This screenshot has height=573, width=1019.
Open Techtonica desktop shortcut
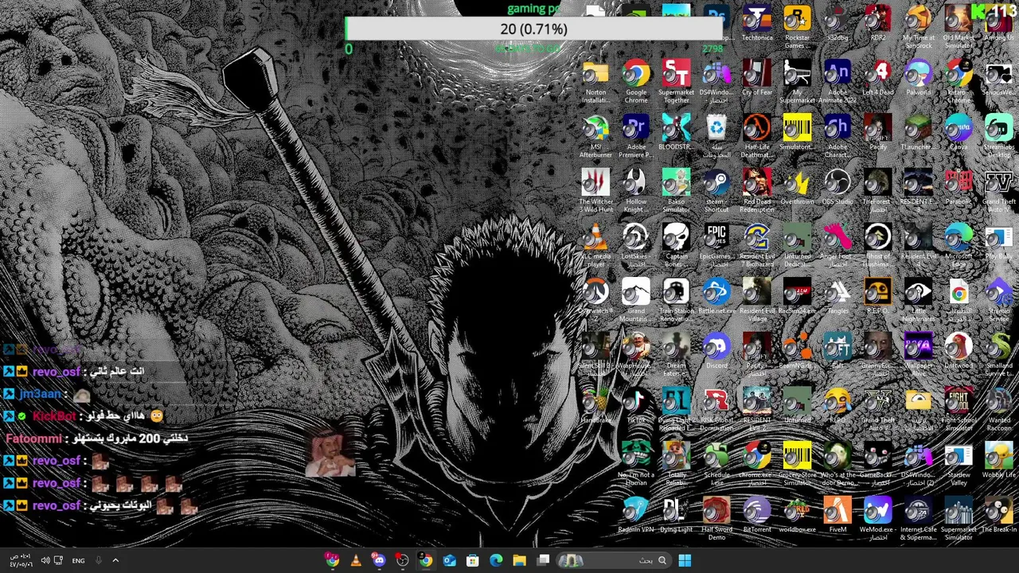click(757, 24)
